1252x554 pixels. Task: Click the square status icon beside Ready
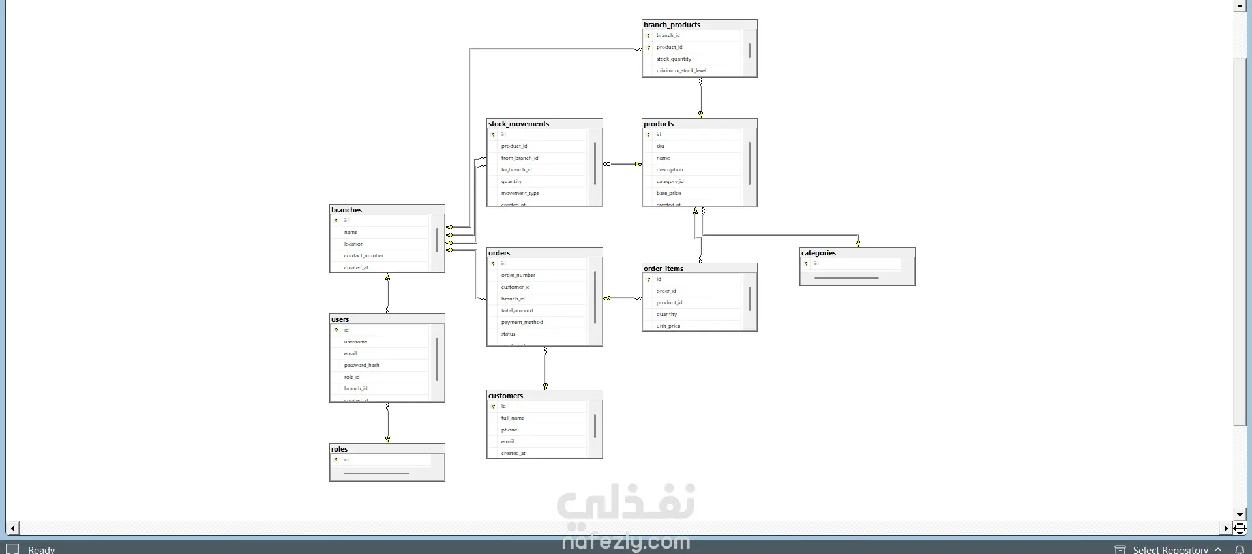point(12,549)
